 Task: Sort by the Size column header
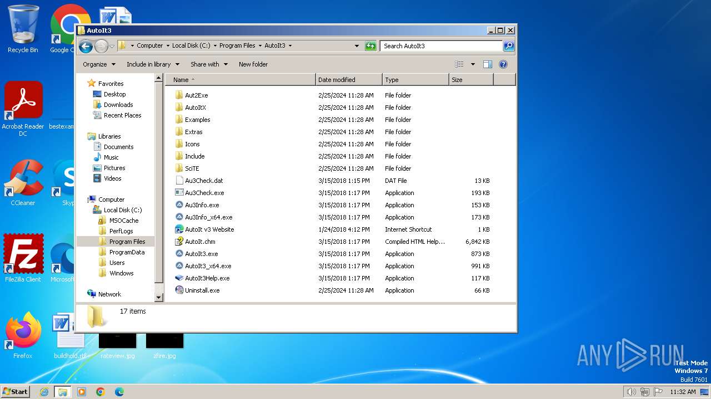(471, 80)
